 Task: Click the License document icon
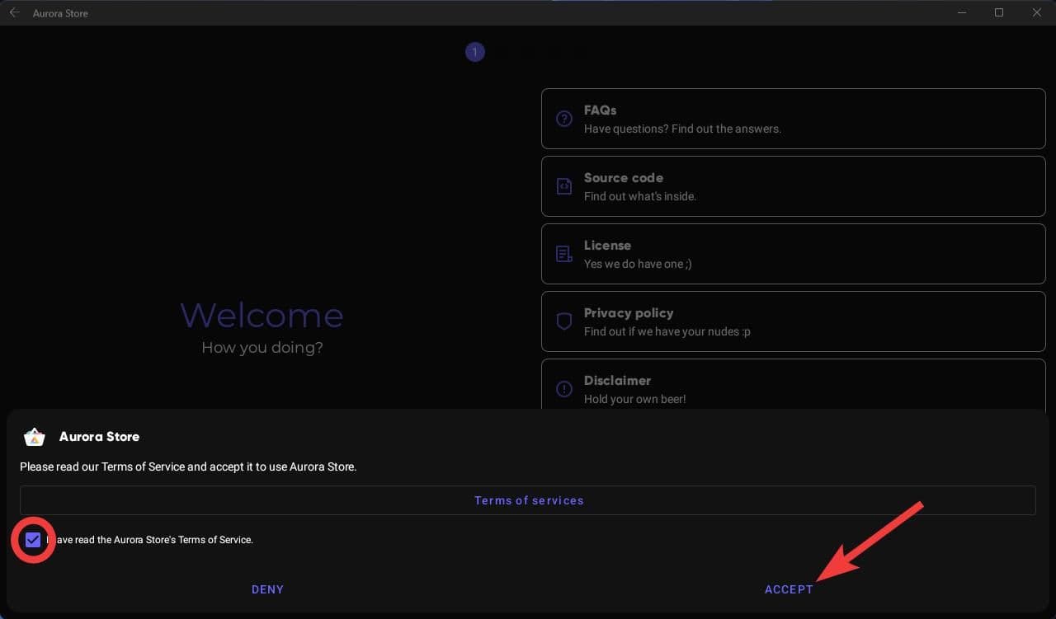click(564, 254)
